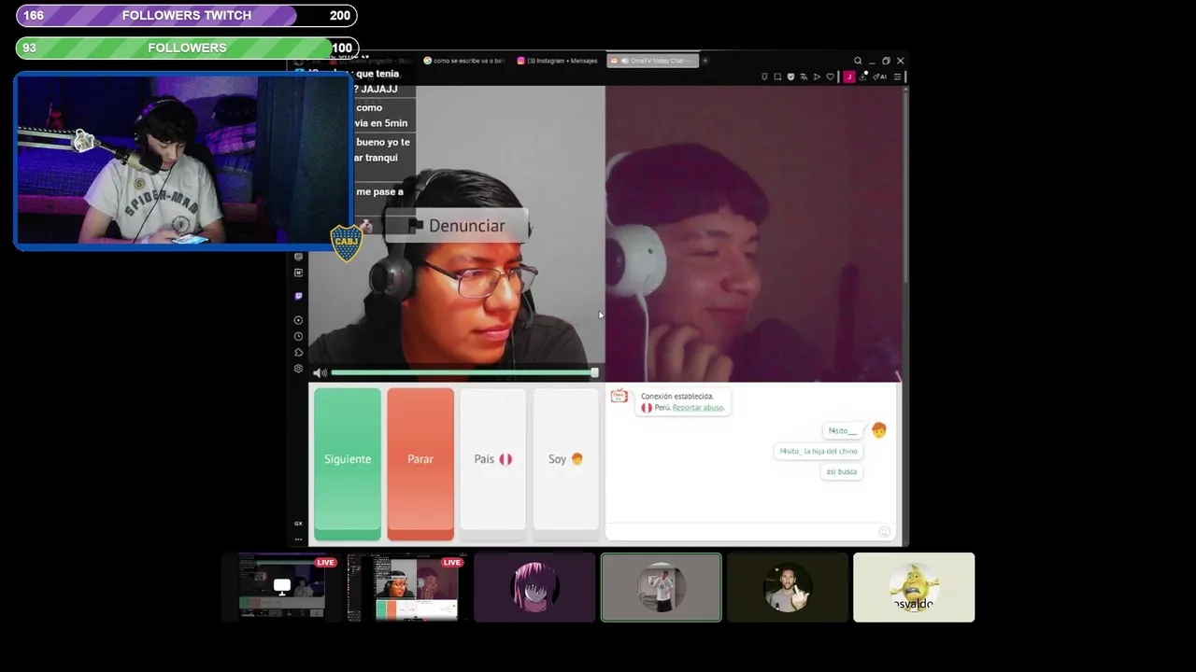1196x672 pixels.
Task: Select the bearded man avatar participant
Action: click(x=788, y=587)
